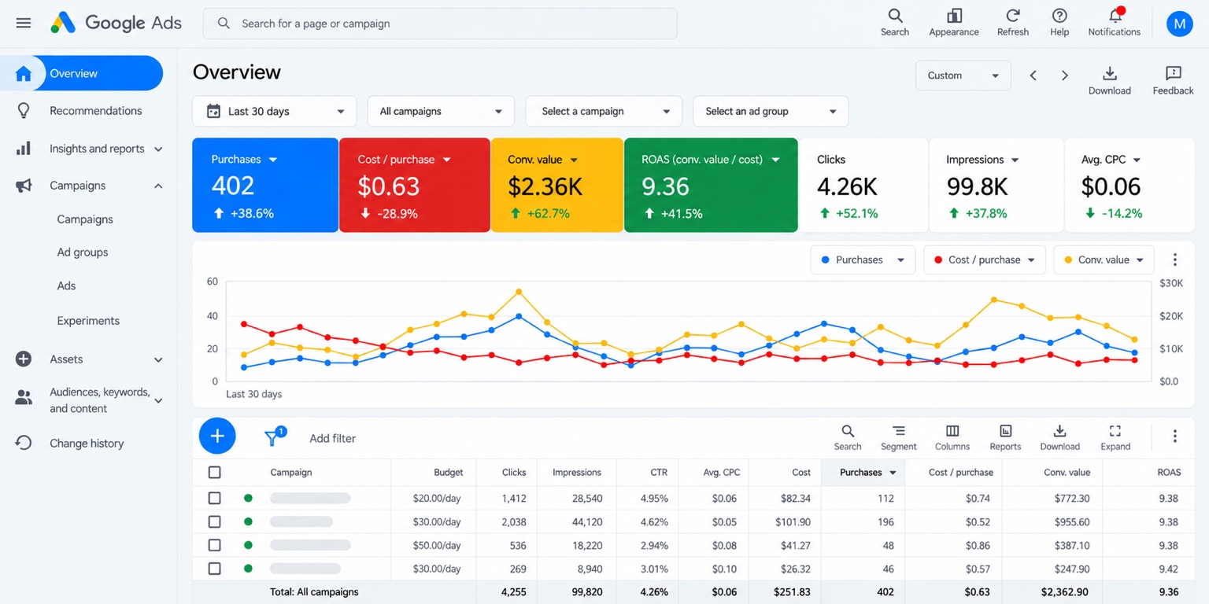Open chart more options menu
Screen dimensions: 1209x604
1174,260
